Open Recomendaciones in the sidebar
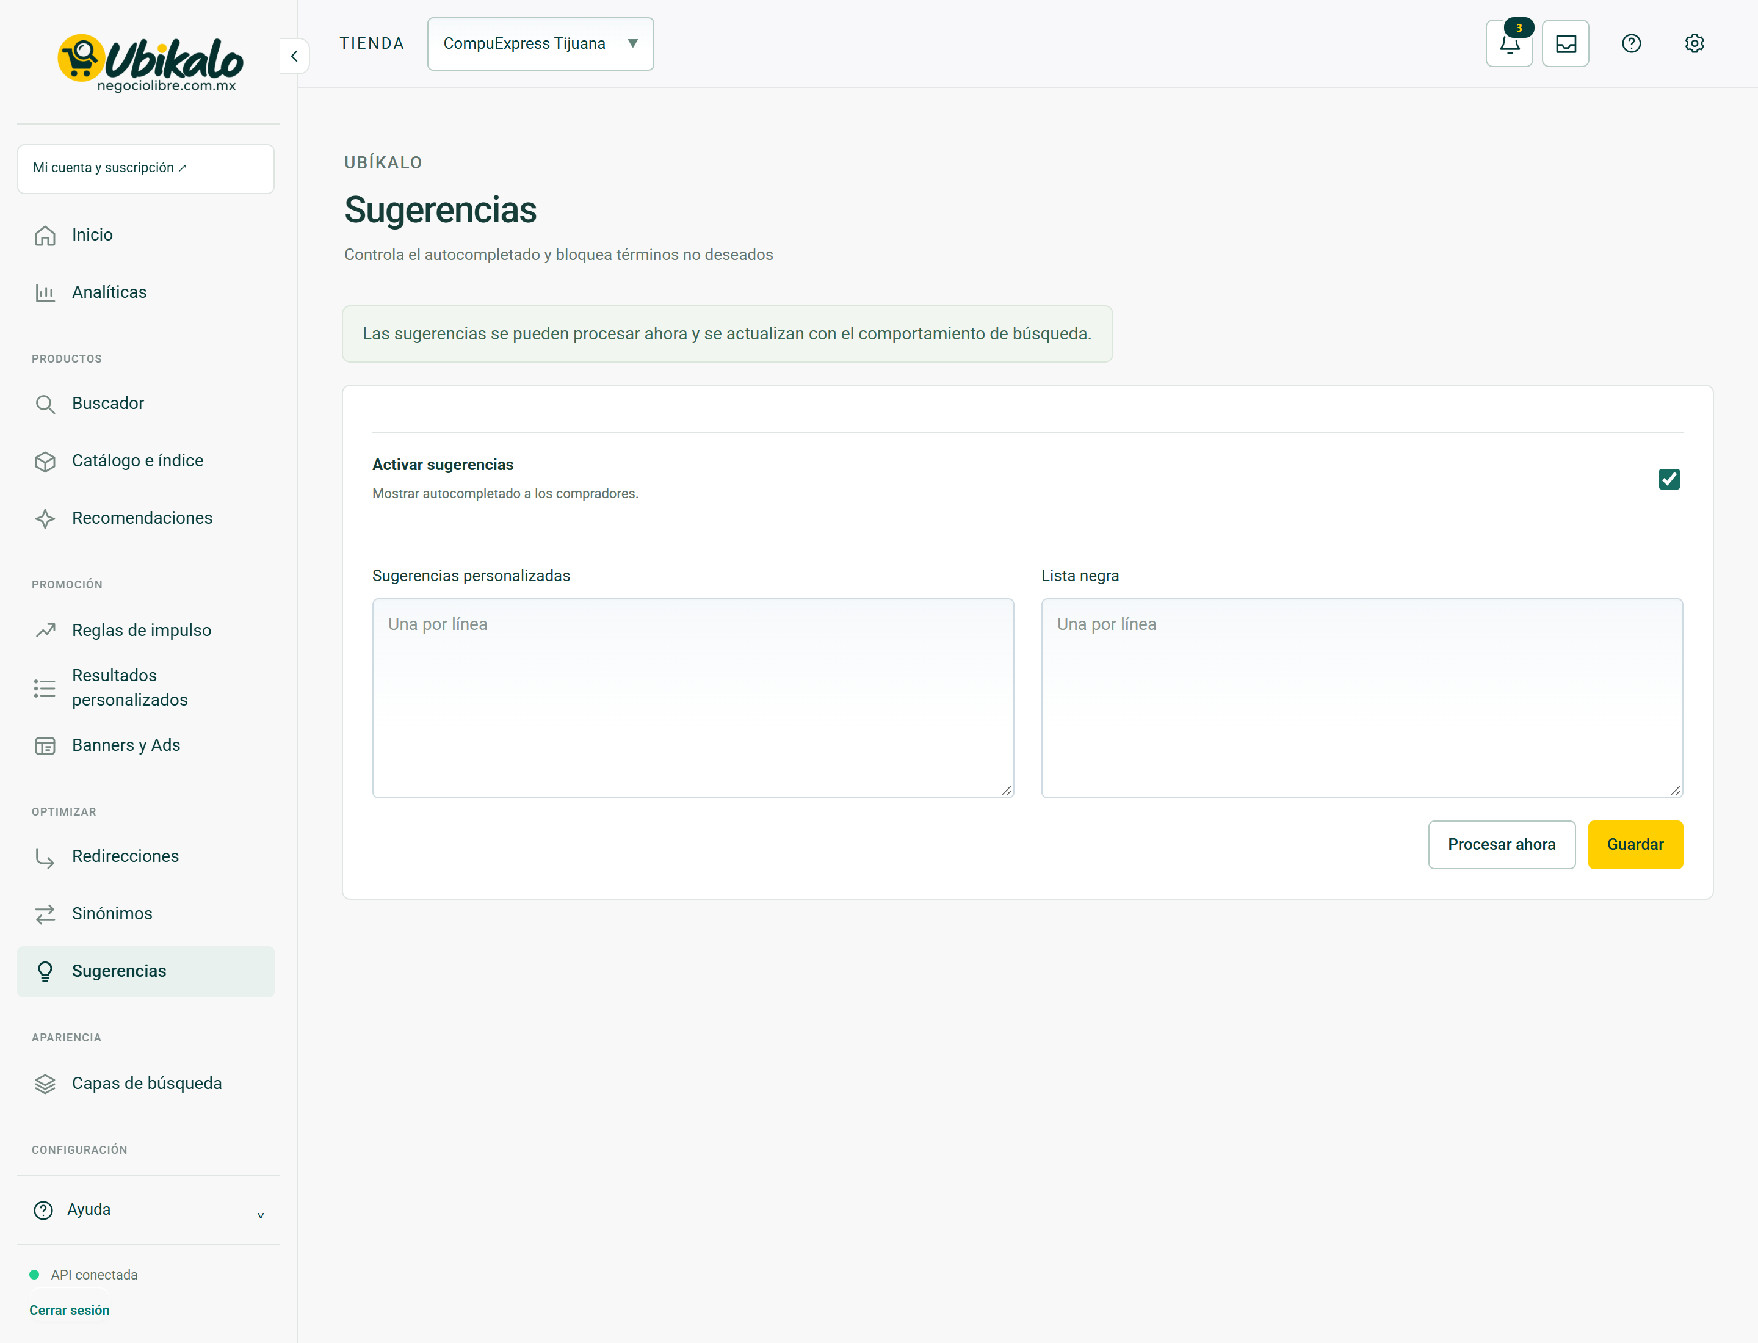This screenshot has width=1758, height=1343. pyautogui.click(x=145, y=519)
